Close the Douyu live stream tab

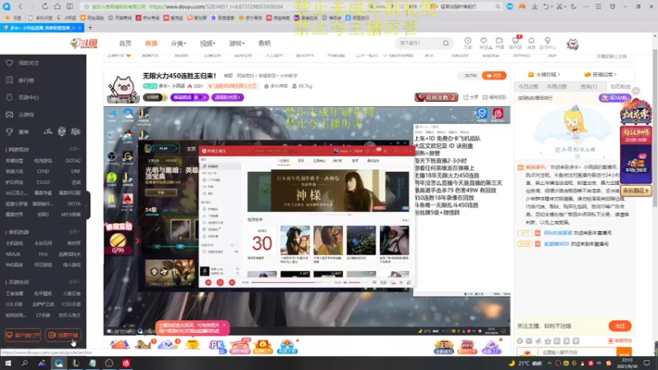pos(80,28)
